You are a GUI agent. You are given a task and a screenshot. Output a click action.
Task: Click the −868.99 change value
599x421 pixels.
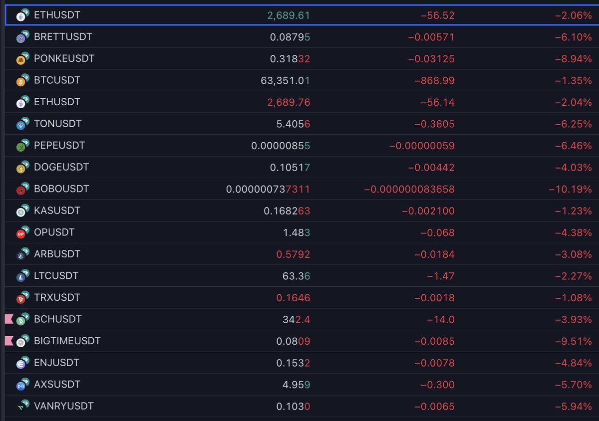pos(434,80)
